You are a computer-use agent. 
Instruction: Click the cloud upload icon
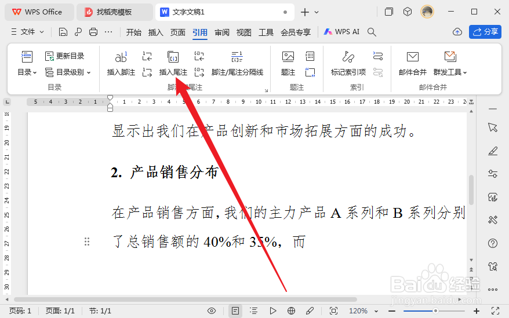pos(457,32)
